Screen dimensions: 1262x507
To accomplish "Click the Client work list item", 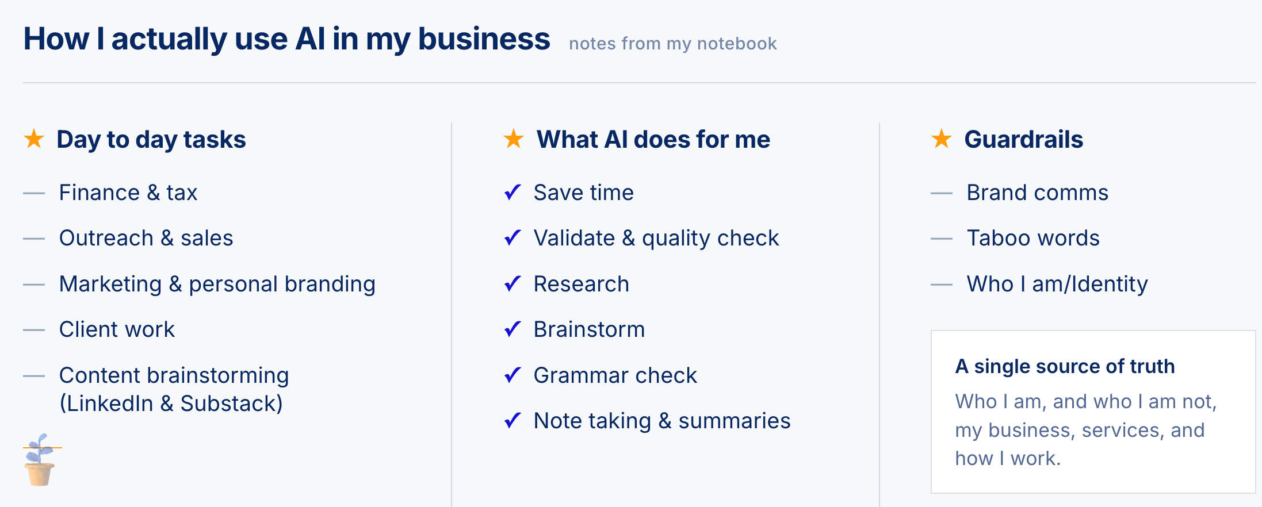I will tap(117, 329).
